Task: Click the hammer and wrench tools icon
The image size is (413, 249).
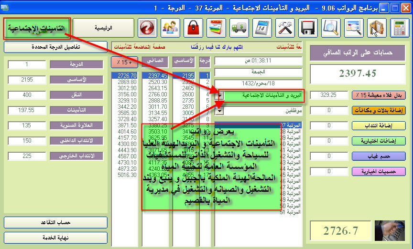Action: [285, 28]
